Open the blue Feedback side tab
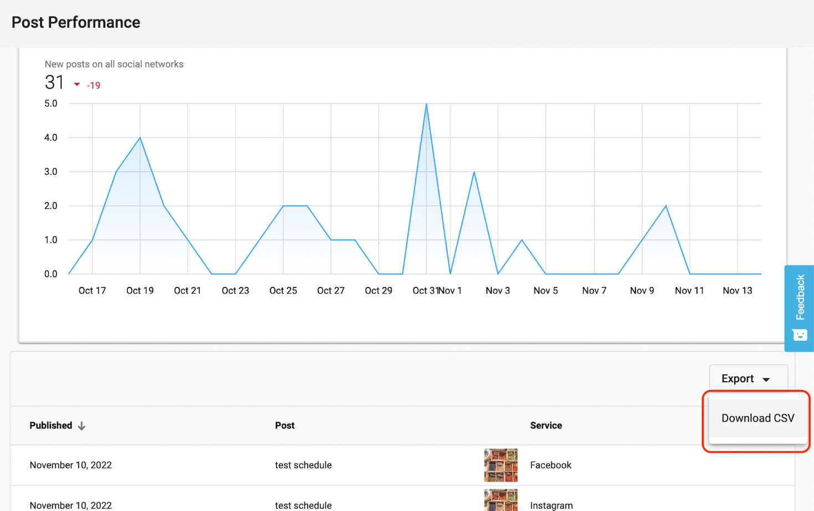This screenshot has width=814, height=511. 800,297
